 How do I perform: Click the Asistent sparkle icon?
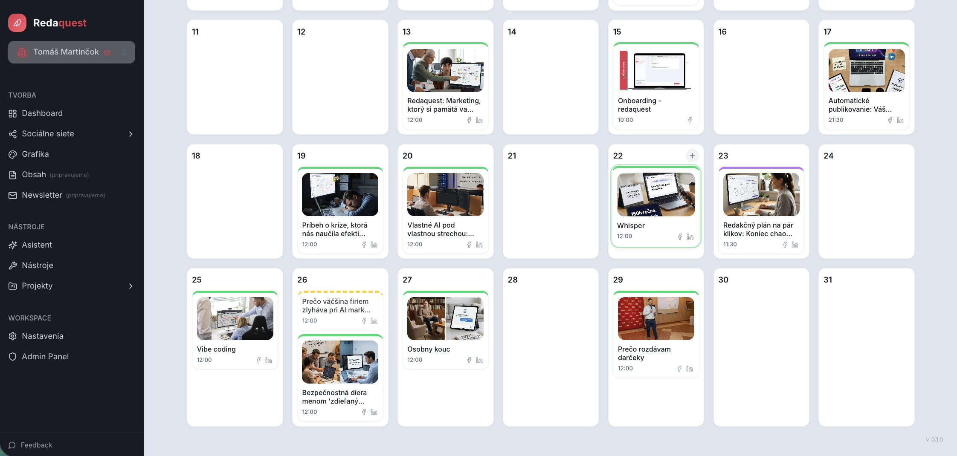(13, 245)
